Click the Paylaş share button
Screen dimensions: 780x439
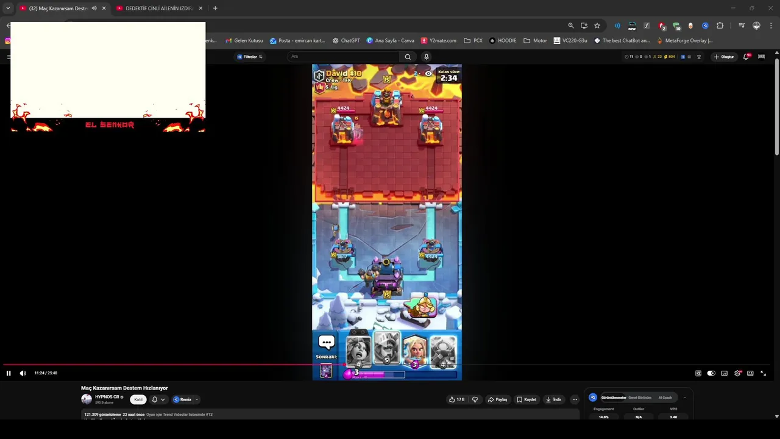[x=497, y=399]
